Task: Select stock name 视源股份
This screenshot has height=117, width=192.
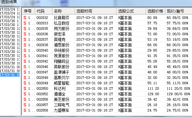Action: pos(61,56)
